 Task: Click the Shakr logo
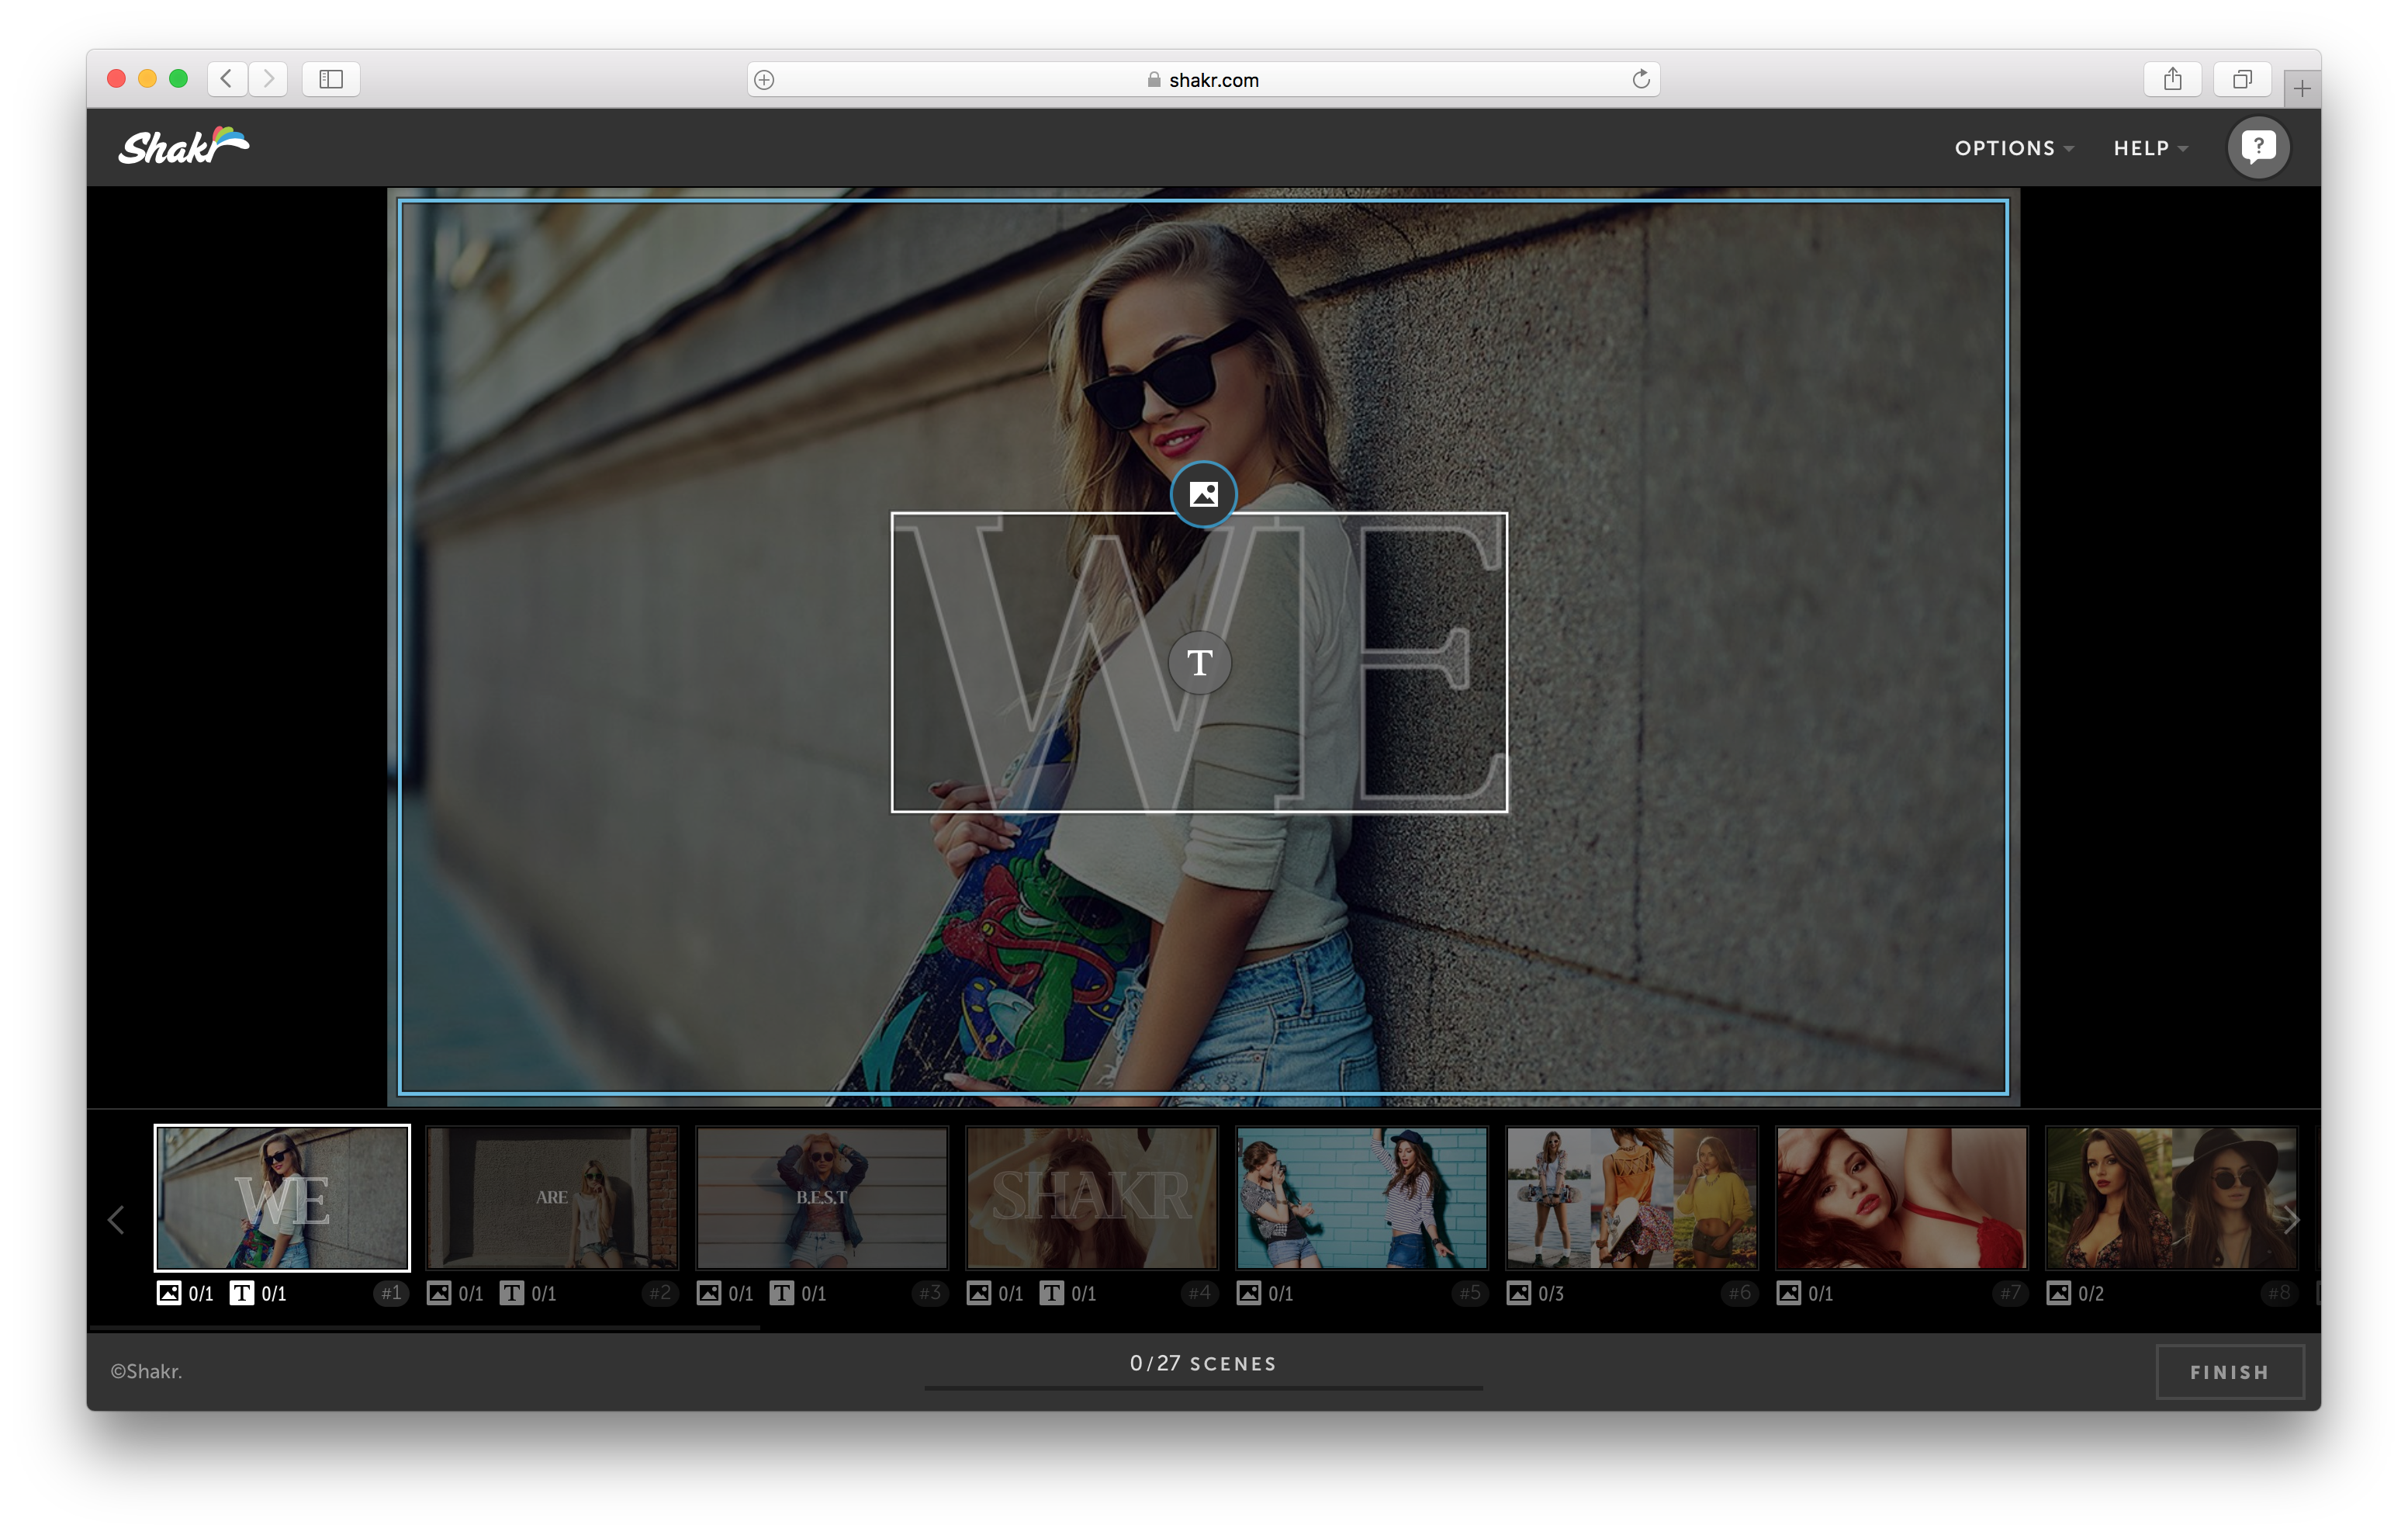(x=184, y=146)
